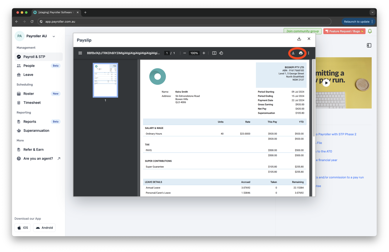The height and width of the screenshot is (252, 389).
Task: Open Timesheet section
Action: tap(39, 103)
